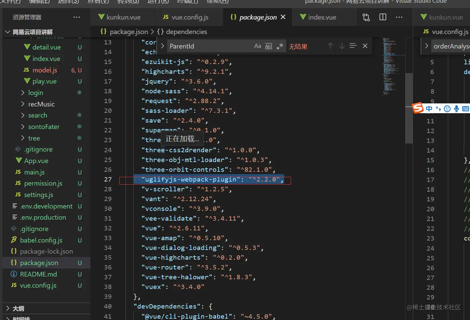The image size is (470, 320).
Task: Open vue.config.js in explorer tree
Action: coord(46,285)
